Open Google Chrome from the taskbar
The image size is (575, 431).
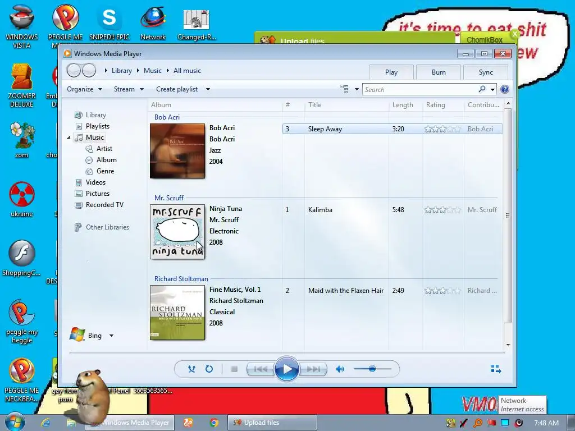click(214, 423)
